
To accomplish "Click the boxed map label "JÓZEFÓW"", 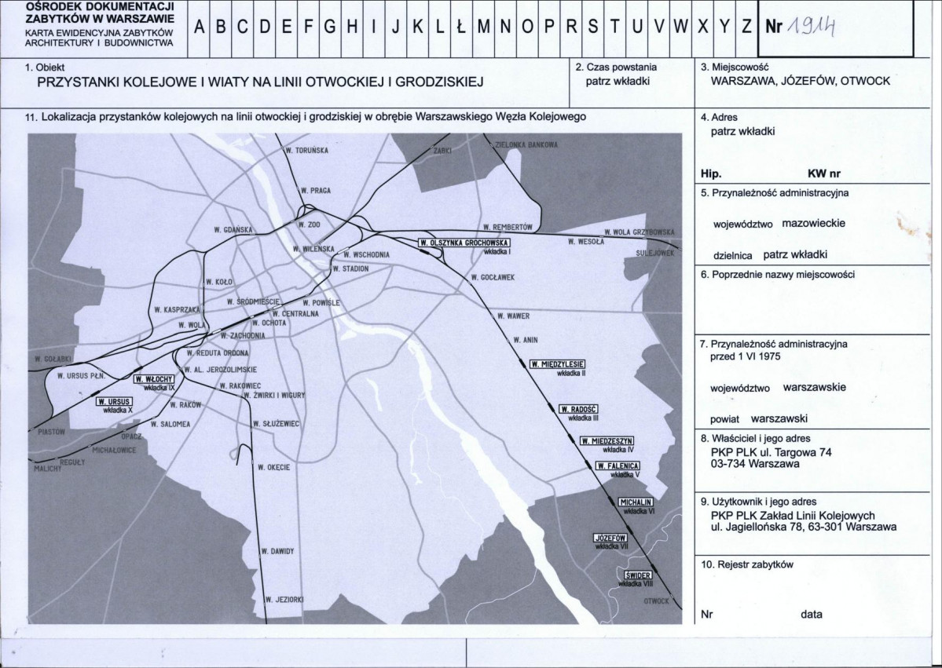I will [610, 538].
